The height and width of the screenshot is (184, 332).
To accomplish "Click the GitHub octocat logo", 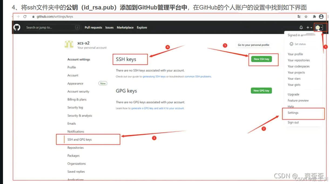I will coord(17,27).
